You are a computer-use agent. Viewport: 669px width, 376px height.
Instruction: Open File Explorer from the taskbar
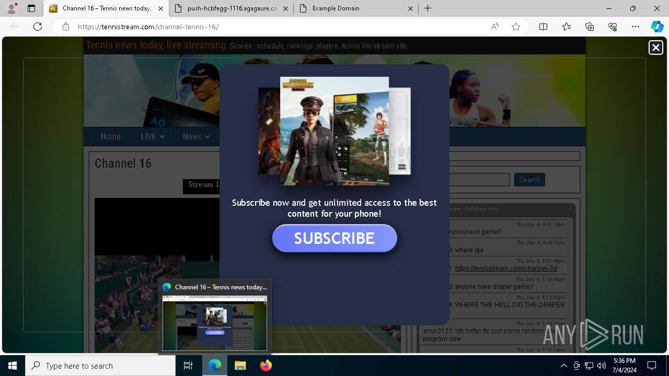click(240, 366)
